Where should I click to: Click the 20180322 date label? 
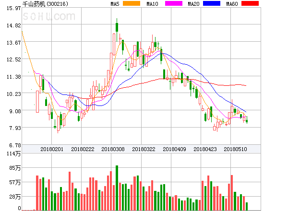(x=144, y=149)
